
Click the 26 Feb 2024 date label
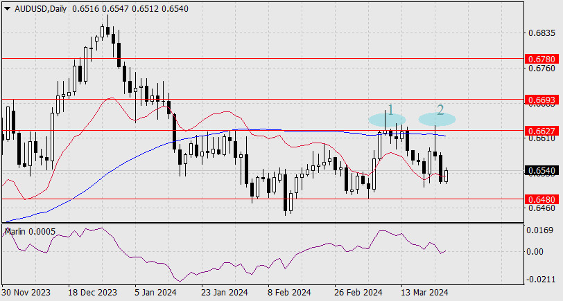tap(358, 293)
